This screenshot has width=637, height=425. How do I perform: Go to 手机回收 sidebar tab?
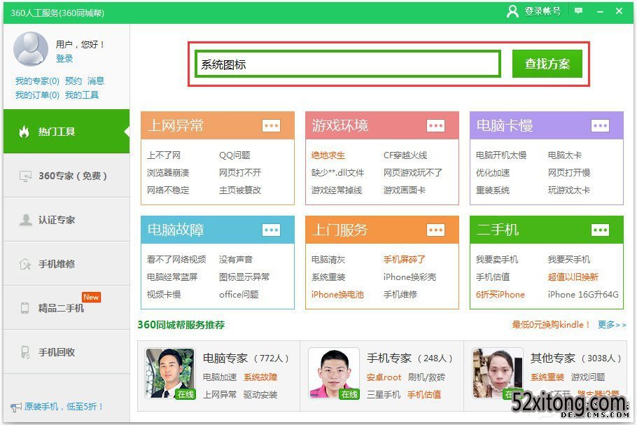[66, 352]
